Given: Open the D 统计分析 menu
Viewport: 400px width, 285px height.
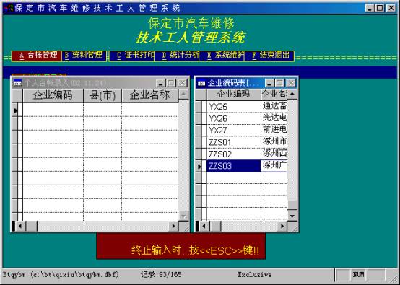Looking at the screenshot, I should (177, 56).
